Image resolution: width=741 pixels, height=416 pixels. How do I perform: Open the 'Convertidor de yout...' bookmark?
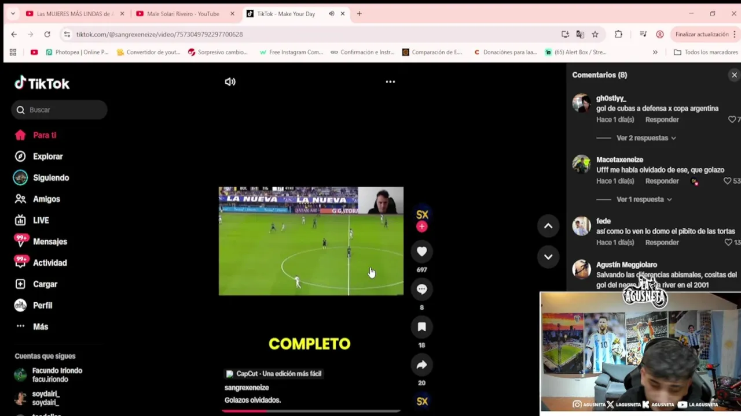pos(148,52)
